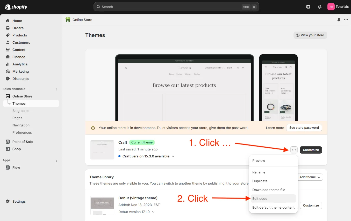Expand the Sales channels section
Viewport: 351px width, 221px height.
[56, 89]
